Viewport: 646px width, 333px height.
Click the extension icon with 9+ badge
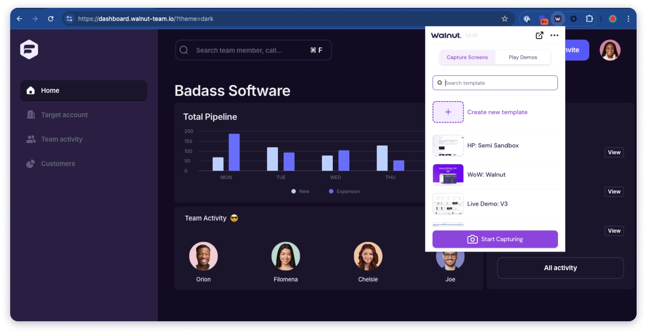tap(543, 19)
